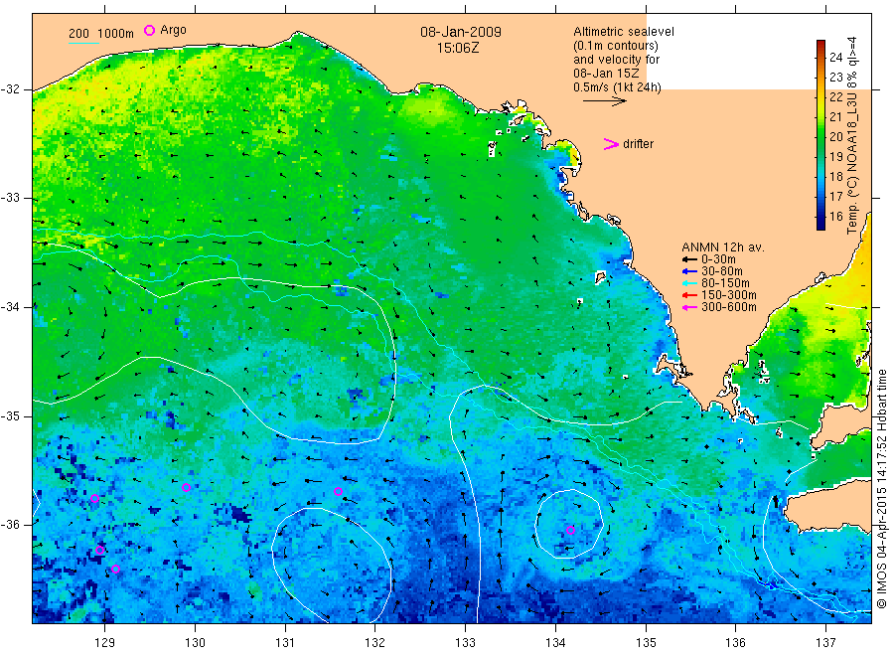894x656 pixels.
Task: Click the colour bar value 20
Action: pos(835,137)
